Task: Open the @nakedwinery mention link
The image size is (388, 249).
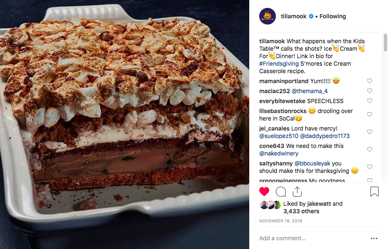Action: (279, 153)
